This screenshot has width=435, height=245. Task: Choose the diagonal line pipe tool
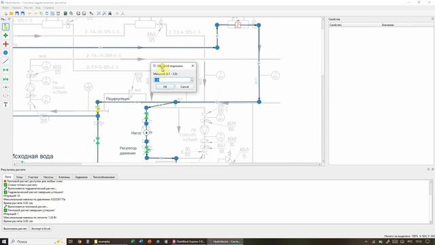pyautogui.click(x=5, y=61)
